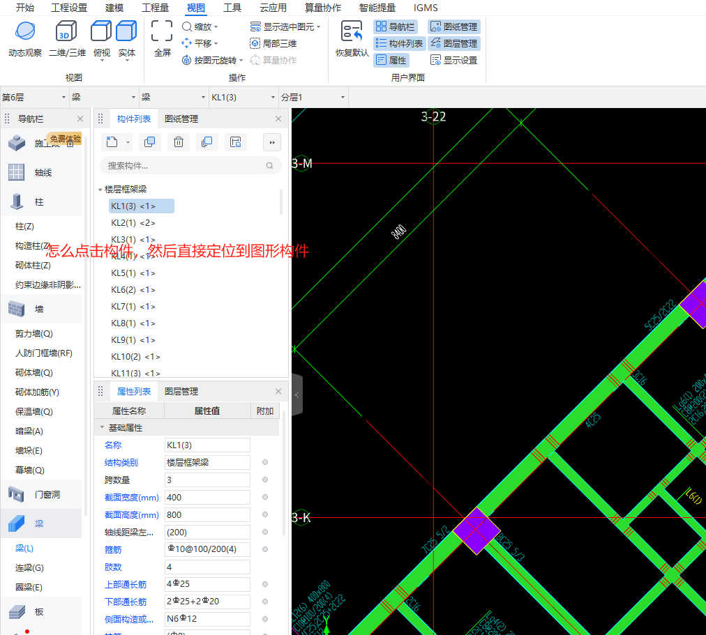Click the inter-floor copy component icon
This screenshot has height=635, width=706.
[x=206, y=143]
